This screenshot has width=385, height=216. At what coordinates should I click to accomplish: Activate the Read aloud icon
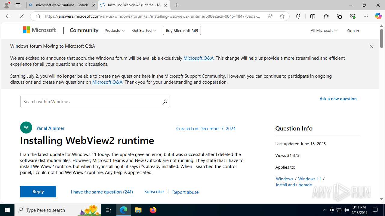pos(270,16)
